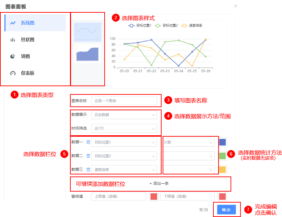This screenshot has height=217, width=282.
Task: Delete 数据一 row via trash icon
Action: [88, 142]
